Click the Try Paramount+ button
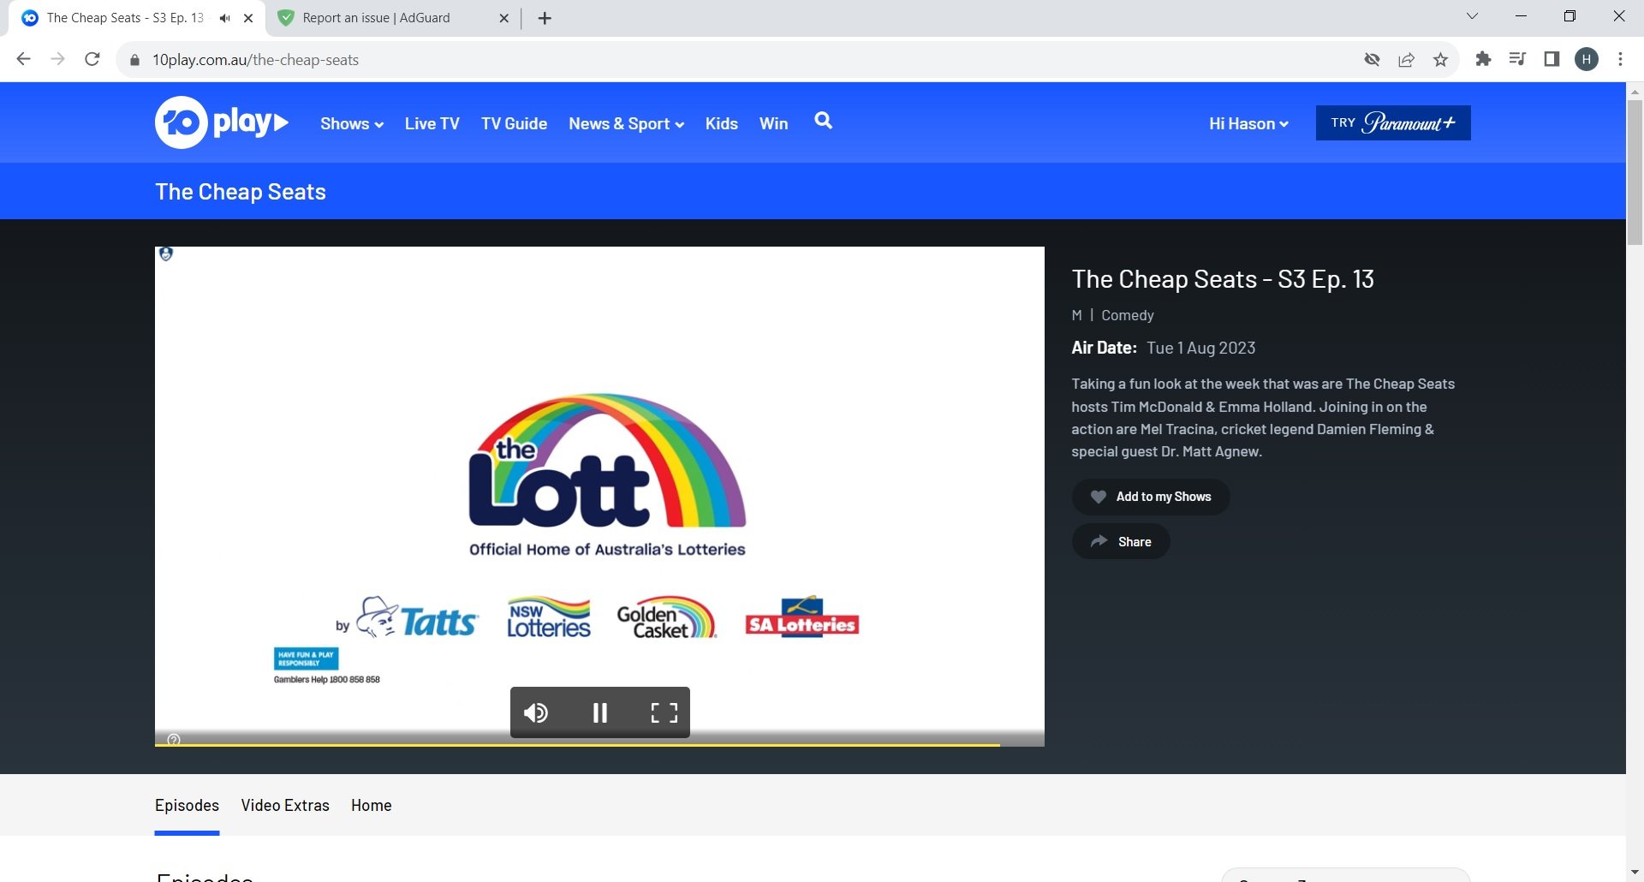Screen dimensions: 1644x882 (1392, 123)
